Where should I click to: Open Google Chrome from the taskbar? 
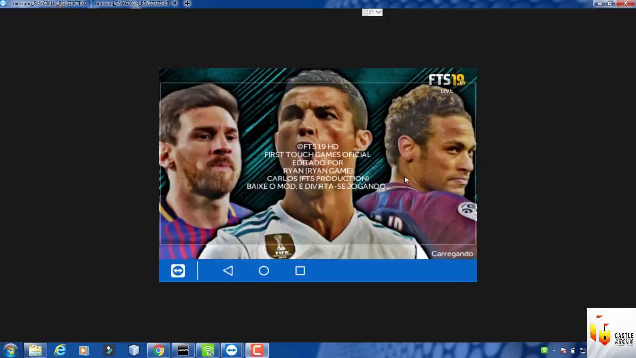point(159,350)
